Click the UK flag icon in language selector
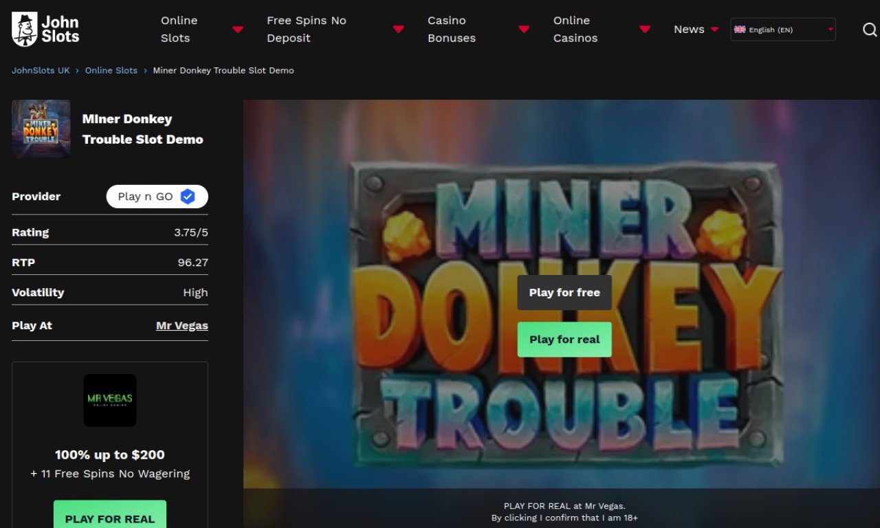The width and height of the screenshot is (880, 528). [740, 30]
